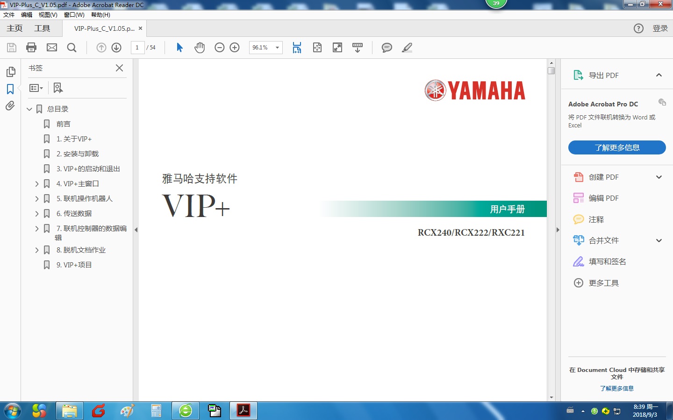Click the email envelope icon in toolbar
This screenshot has height=420, width=673.
click(52, 48)
